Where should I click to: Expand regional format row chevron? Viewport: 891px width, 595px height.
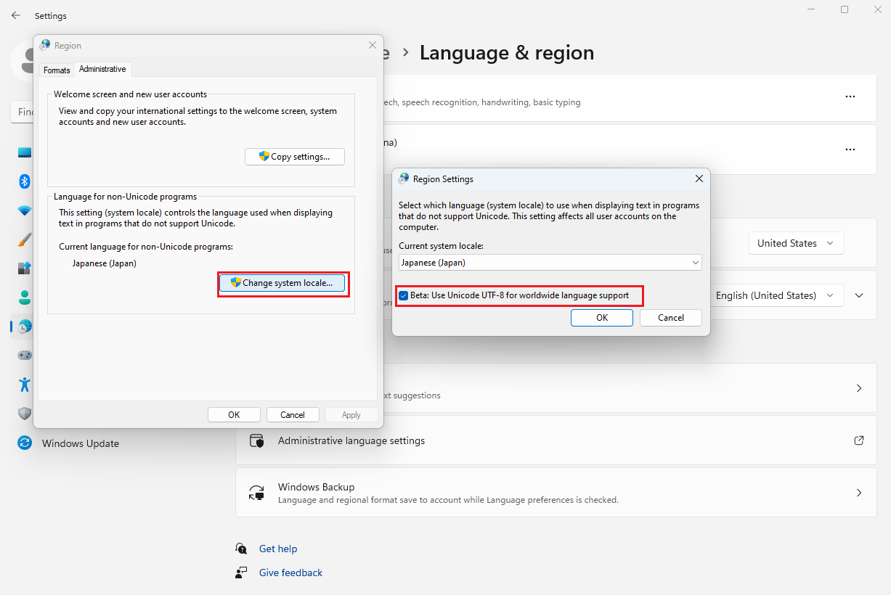click(859, 295)
